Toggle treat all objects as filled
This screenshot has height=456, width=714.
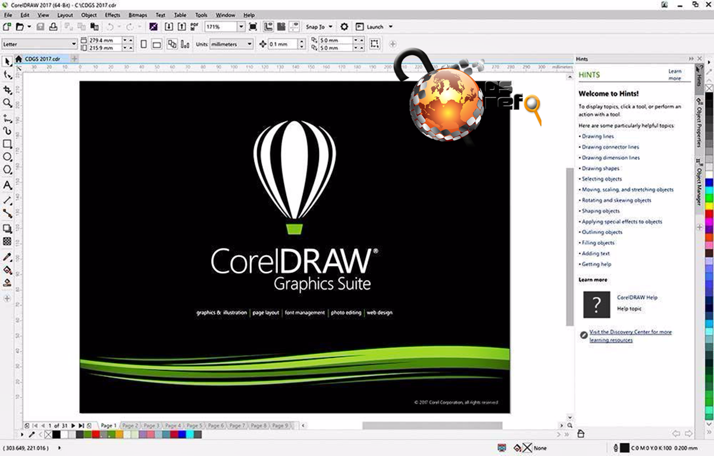(x=374, y=44)
